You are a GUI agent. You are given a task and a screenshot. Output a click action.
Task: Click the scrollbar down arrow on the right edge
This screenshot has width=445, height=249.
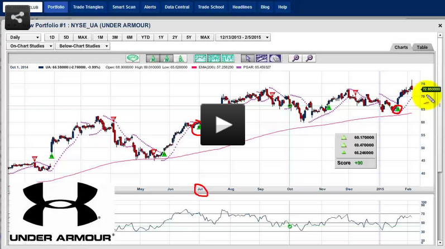[x=440, y=243]
